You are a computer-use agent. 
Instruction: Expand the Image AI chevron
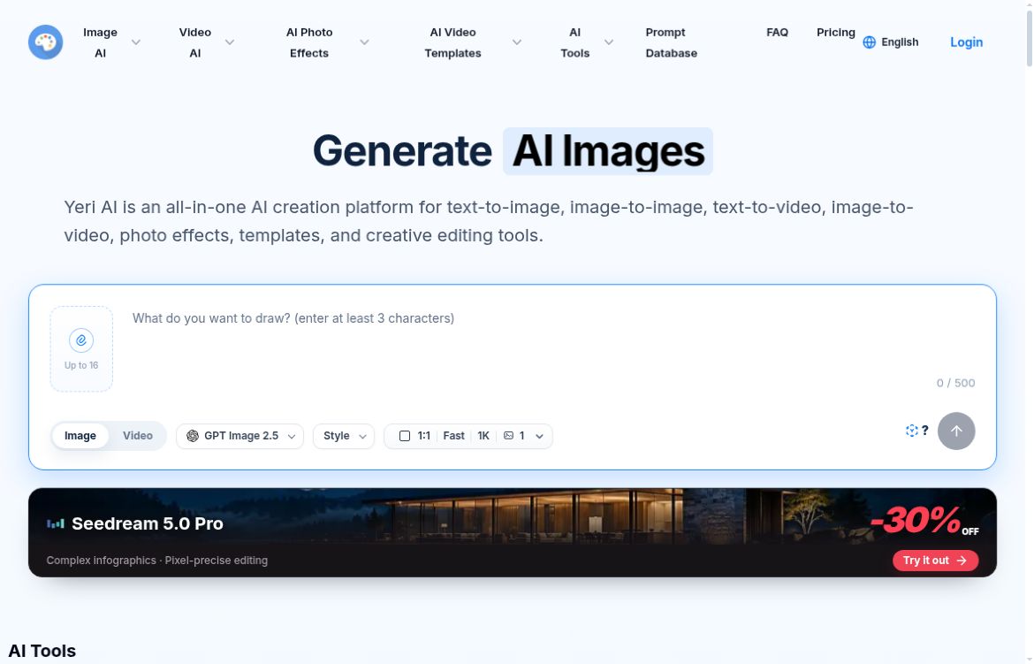coord(136,42)
